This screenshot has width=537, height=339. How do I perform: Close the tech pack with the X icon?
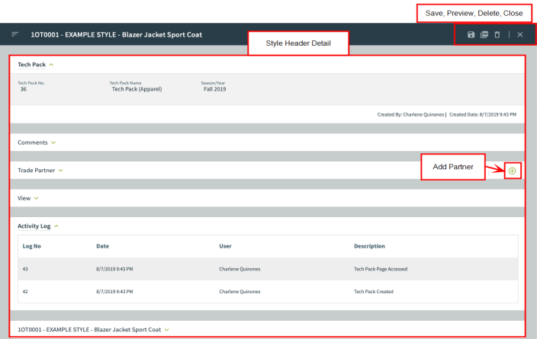coord(520,35)
